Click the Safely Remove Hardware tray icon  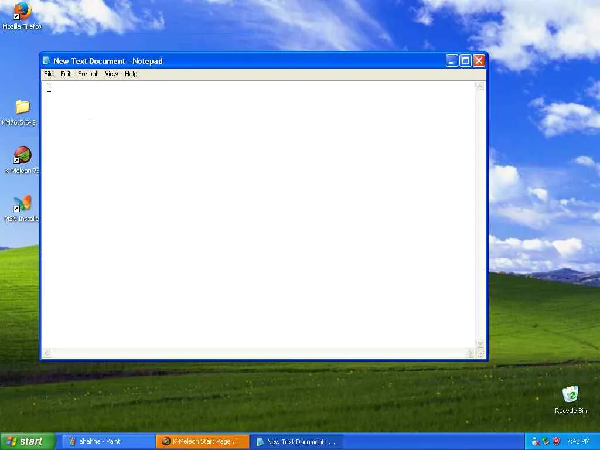point(546,442)
